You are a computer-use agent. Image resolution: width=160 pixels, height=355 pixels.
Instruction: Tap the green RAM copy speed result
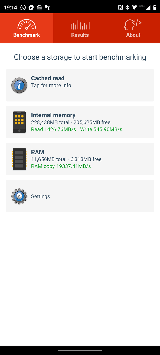tap(61, 166)
